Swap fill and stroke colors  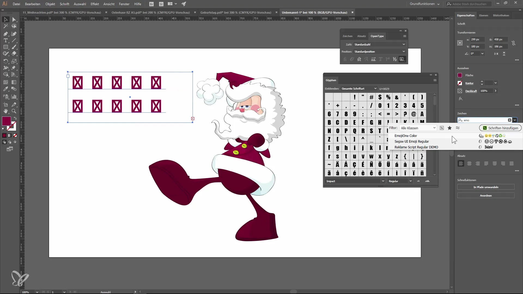[x=15, y=118]
